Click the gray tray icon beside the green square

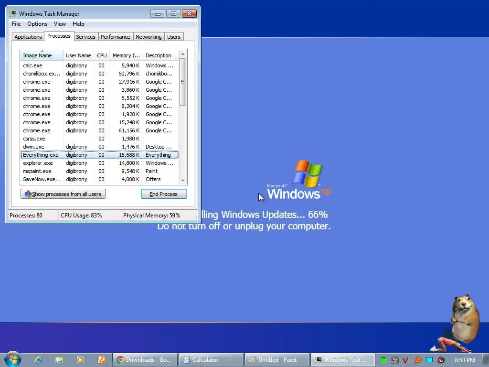pyautogui.click(x=394, y=360)
